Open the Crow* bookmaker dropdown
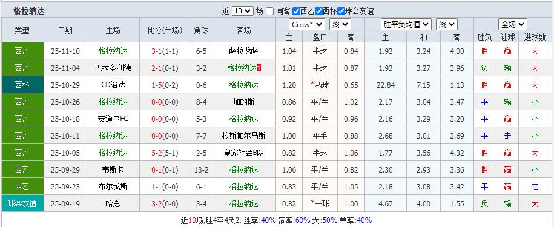Viewport: 554px width, 227px height. [x=307, y=25]
